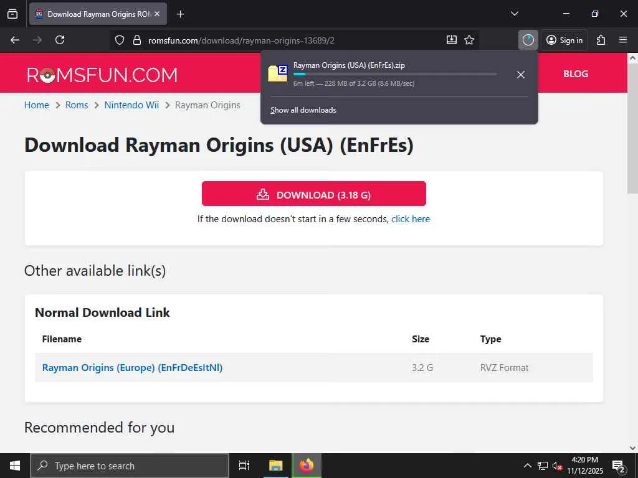The image size is (638, 478).
Task: Click the download progress bar
Action: [x=394, y=75]
